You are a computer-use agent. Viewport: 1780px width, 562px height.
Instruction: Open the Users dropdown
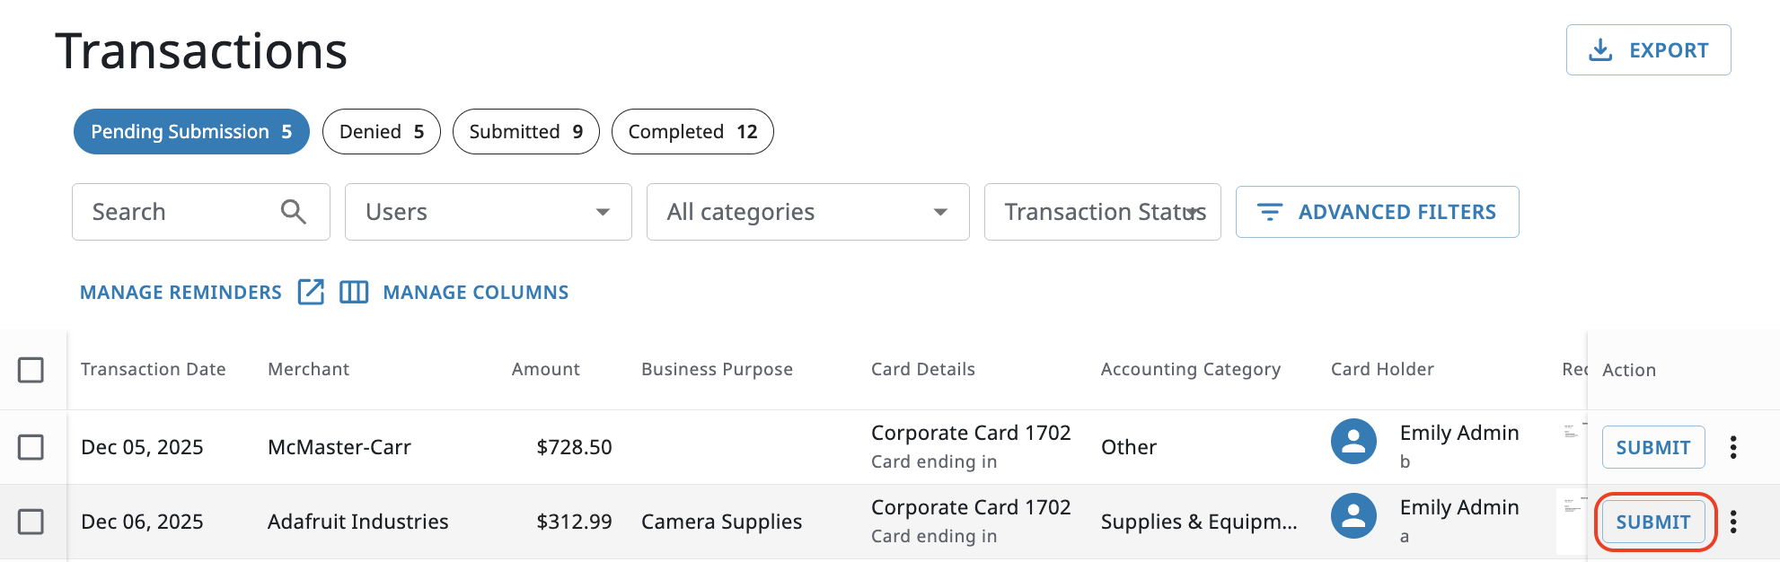pos(488,212)
